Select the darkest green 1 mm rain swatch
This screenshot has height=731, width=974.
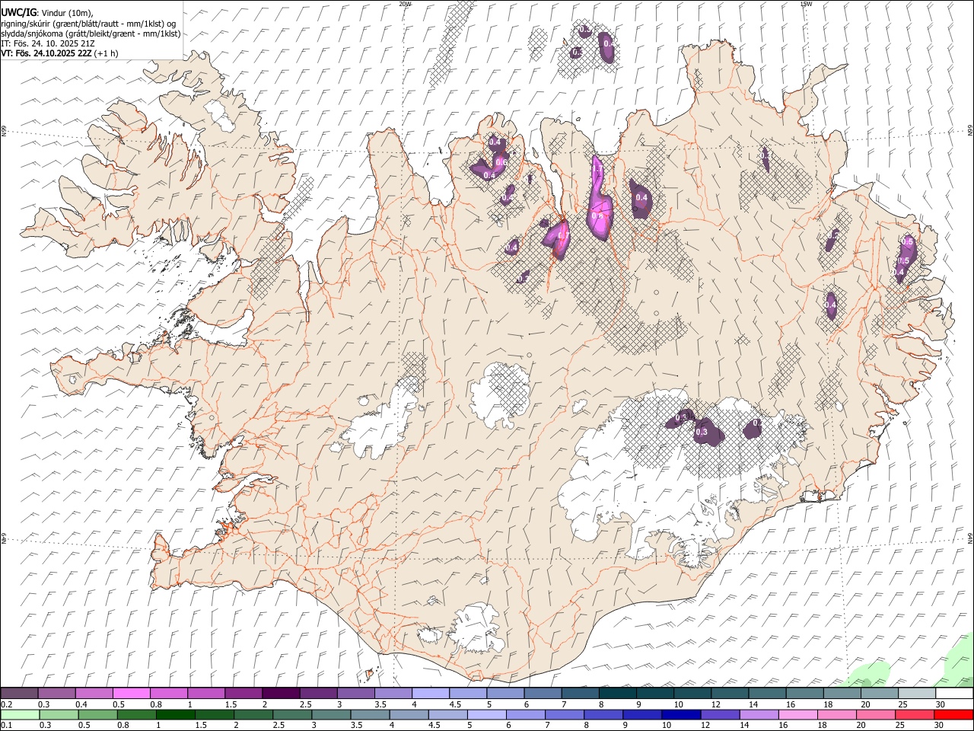pos(174,714)
